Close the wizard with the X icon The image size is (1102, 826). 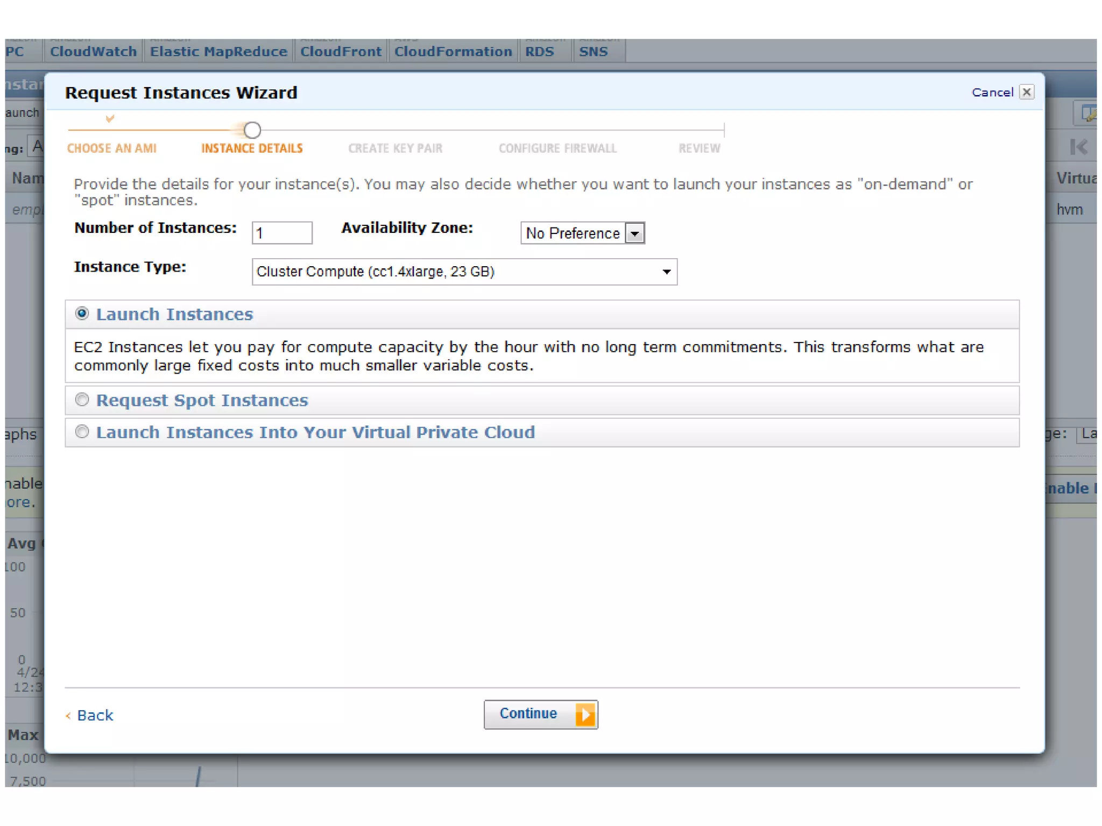coord(1026,92)
